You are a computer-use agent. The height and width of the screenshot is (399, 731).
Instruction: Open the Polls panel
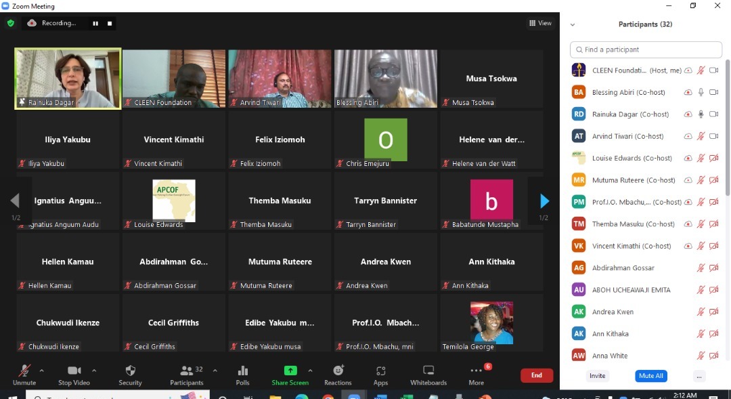tap(242, 375)
